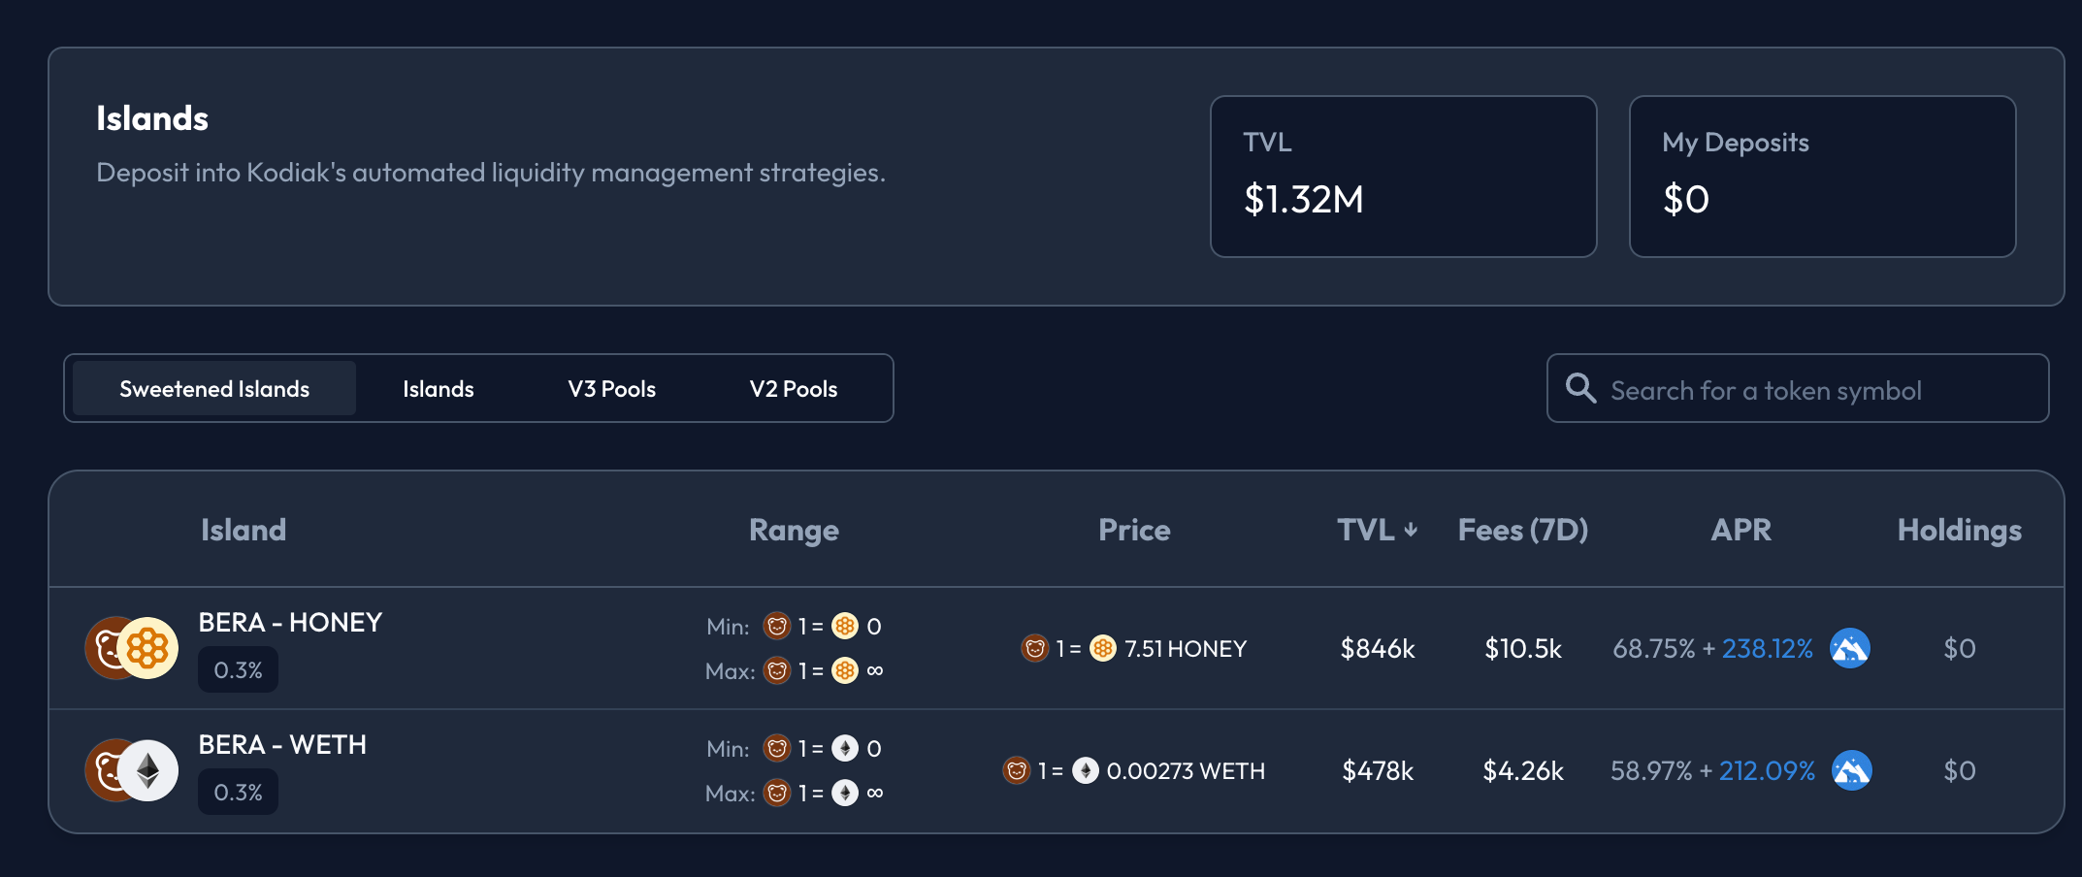Click the honey icon in BERA - HONEY price

coord(1103,648)
